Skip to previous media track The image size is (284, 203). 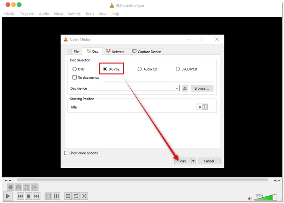point(20,196)
